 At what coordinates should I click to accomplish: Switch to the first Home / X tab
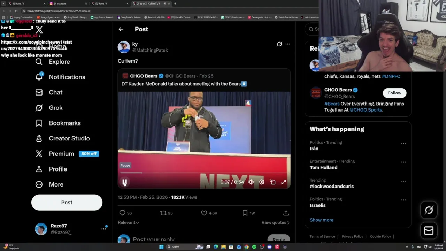27,3
